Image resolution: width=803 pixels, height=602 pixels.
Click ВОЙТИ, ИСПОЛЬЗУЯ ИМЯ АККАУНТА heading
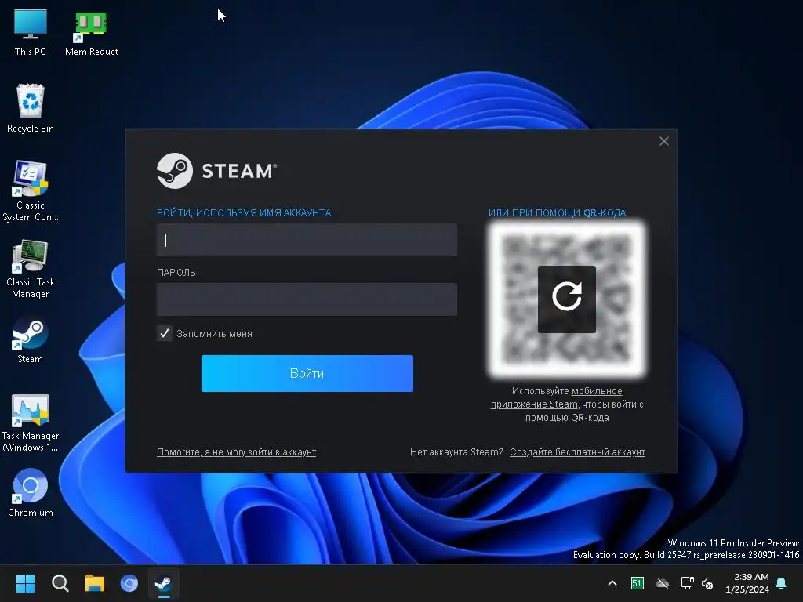tap(244, 213)
